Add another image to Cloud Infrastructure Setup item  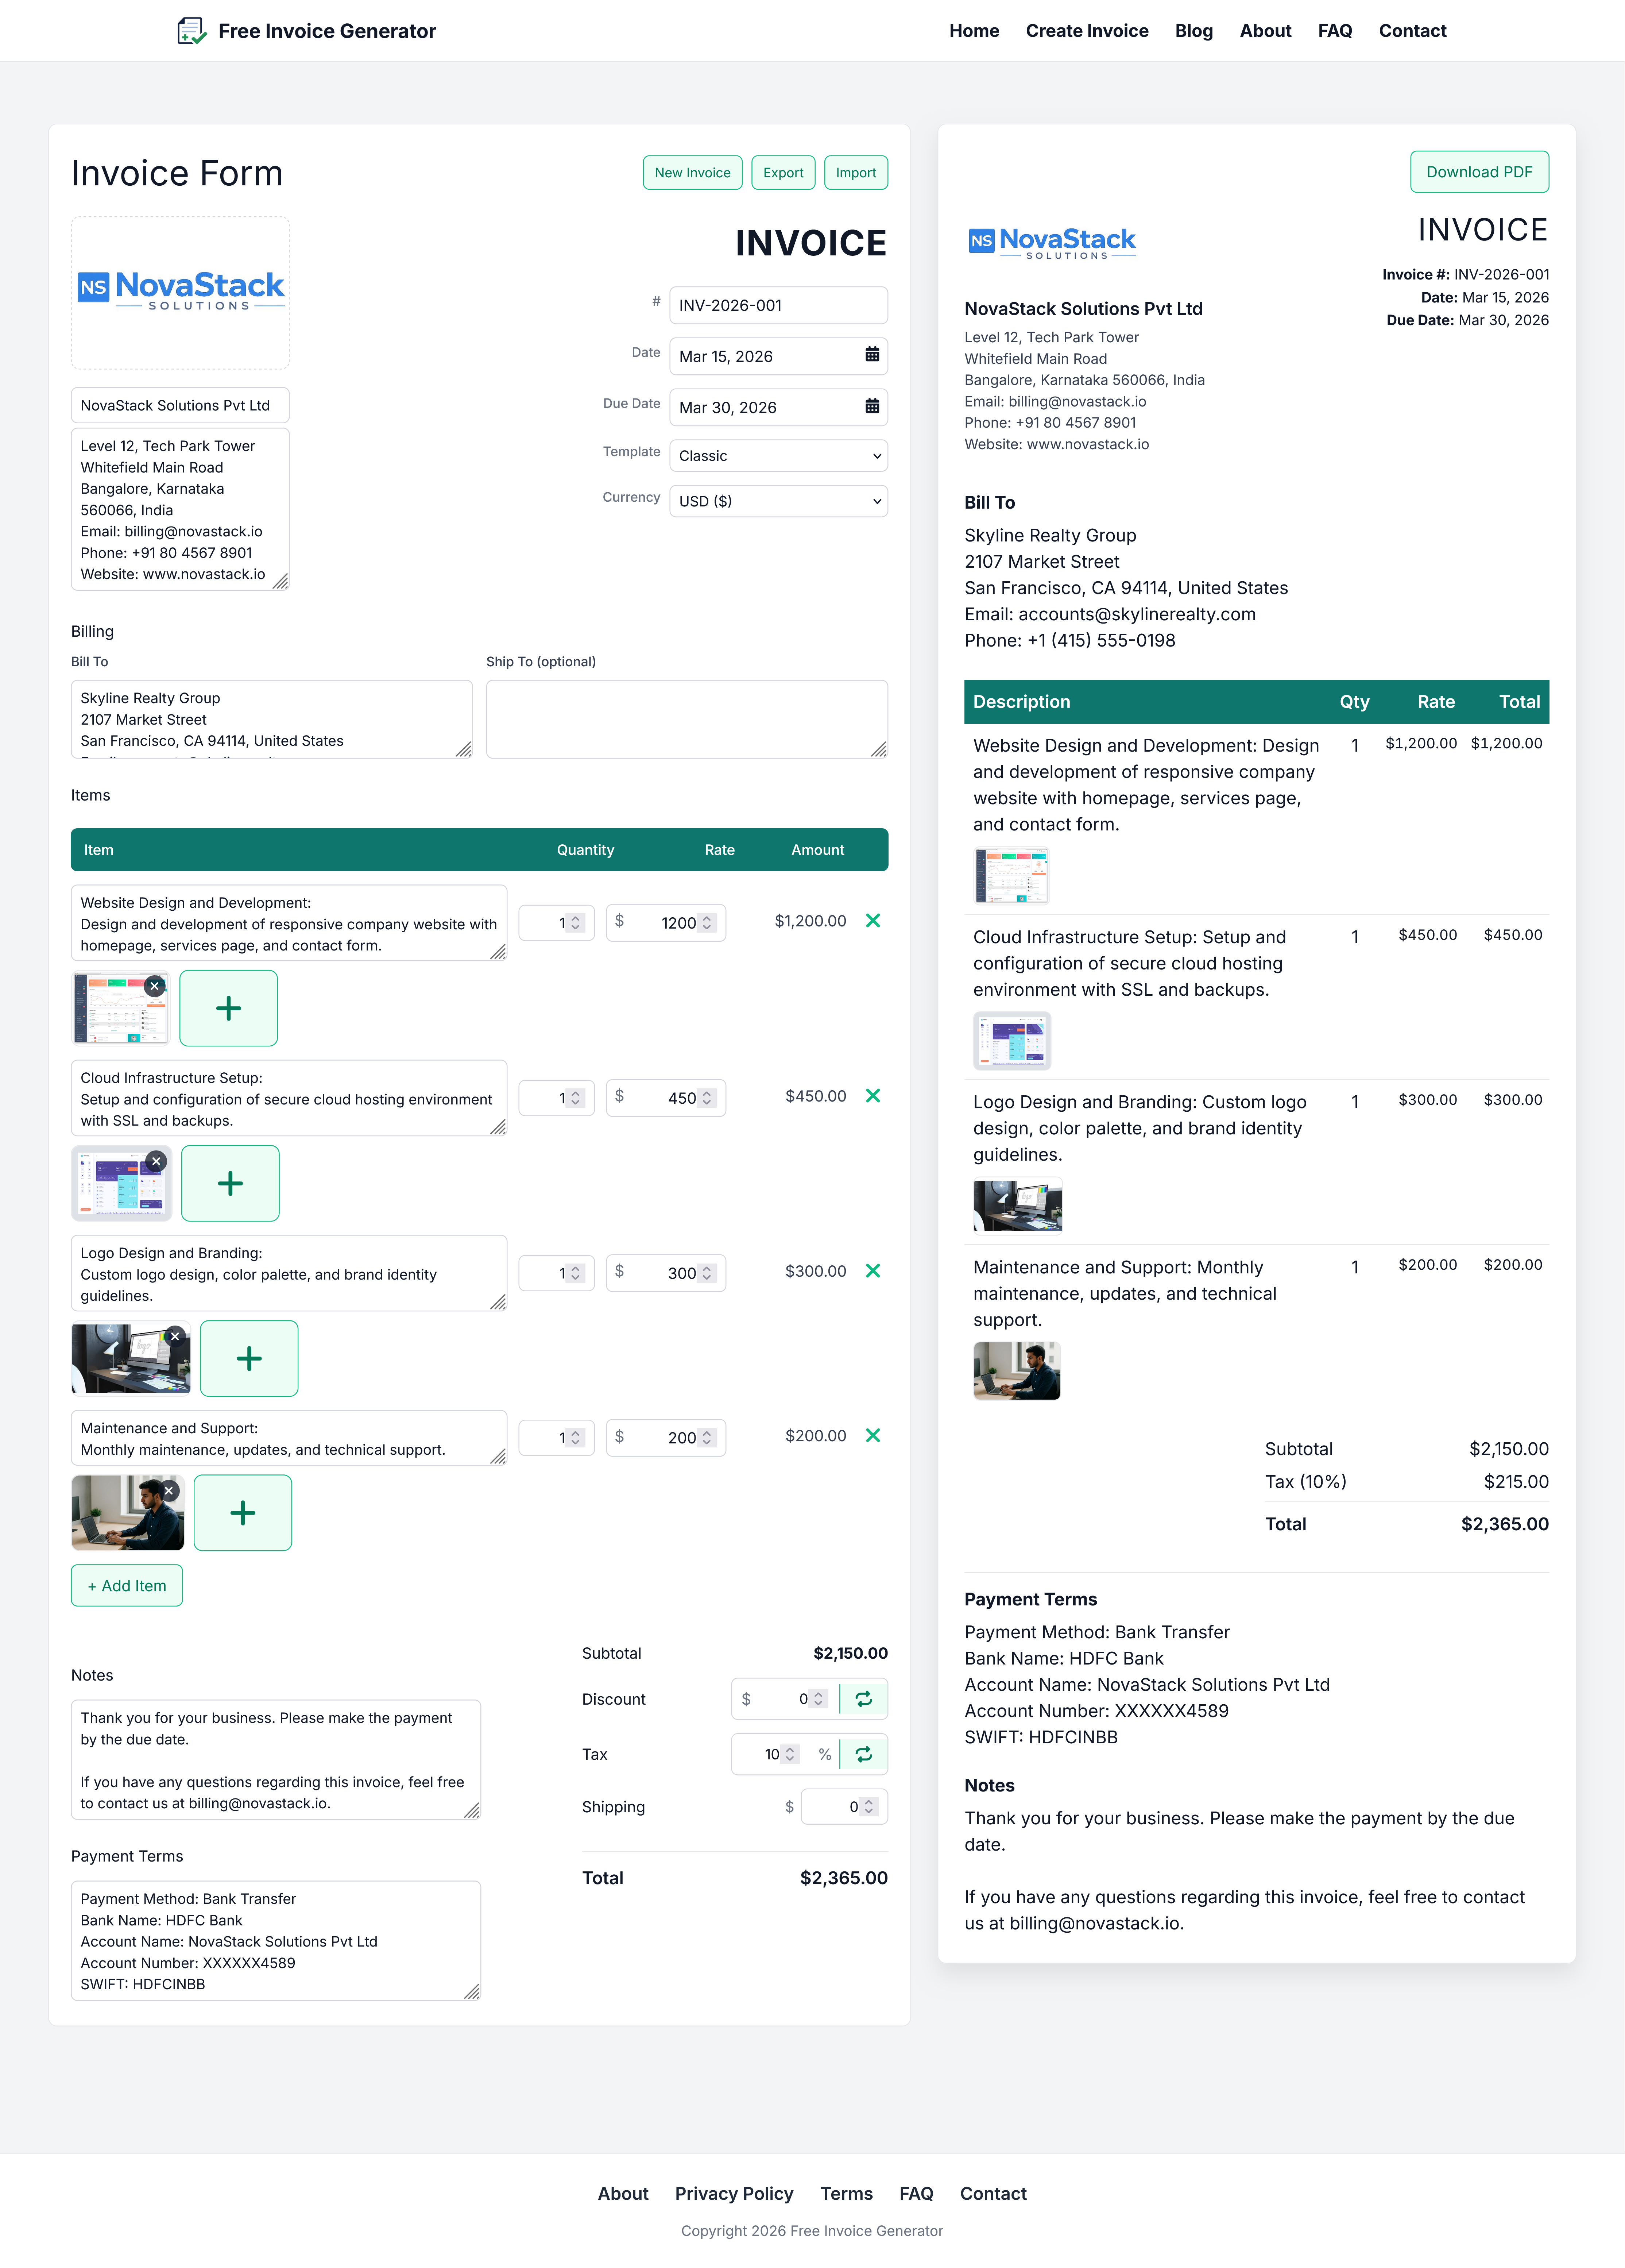point(230,1183)
